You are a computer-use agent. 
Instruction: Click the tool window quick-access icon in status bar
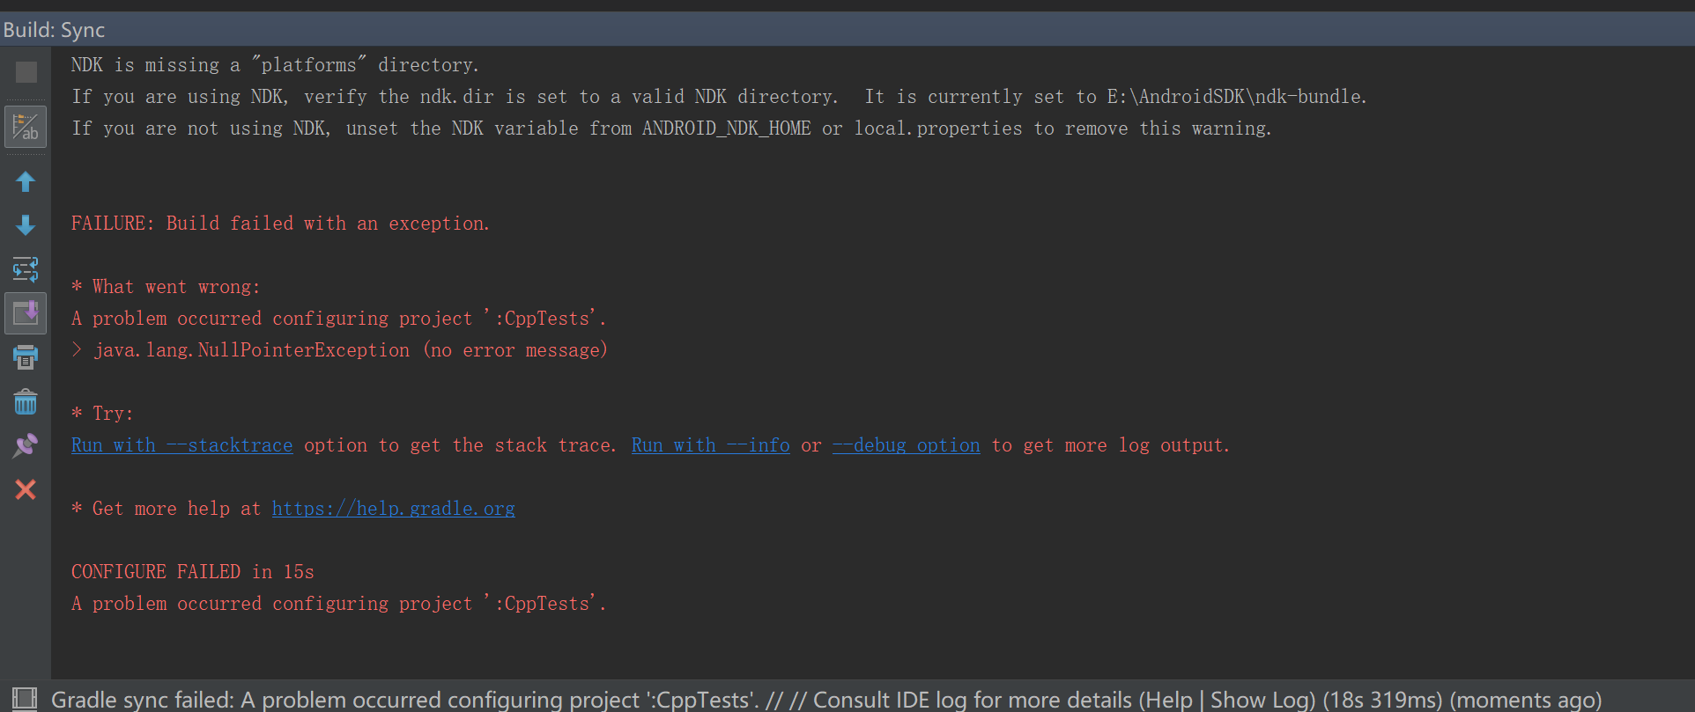pos(25,699)
